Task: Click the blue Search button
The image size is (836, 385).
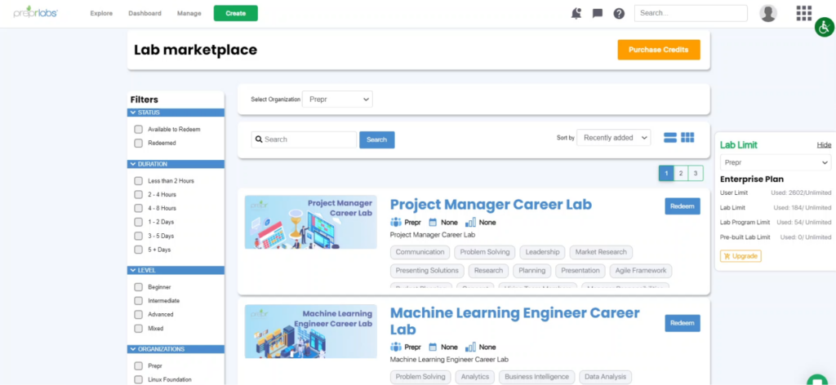Action: 377,139
